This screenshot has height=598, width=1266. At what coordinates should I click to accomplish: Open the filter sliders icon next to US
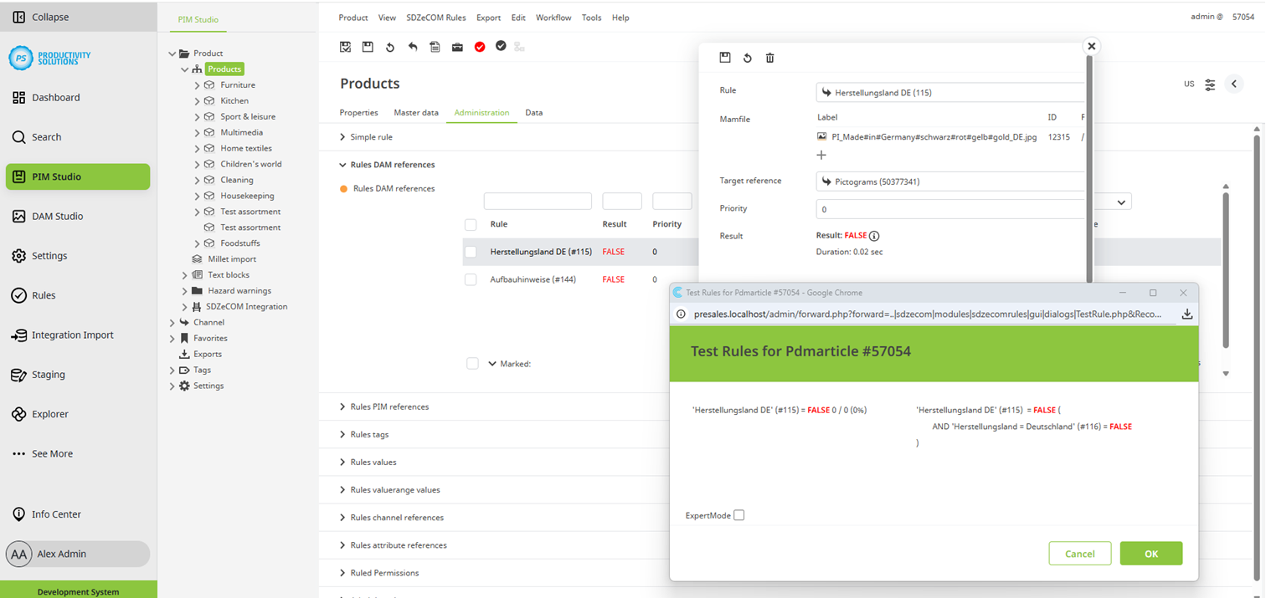pyautogui.click(x=1210, y=84)
